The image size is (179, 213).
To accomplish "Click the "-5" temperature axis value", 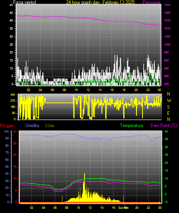I will click(166, 202).
